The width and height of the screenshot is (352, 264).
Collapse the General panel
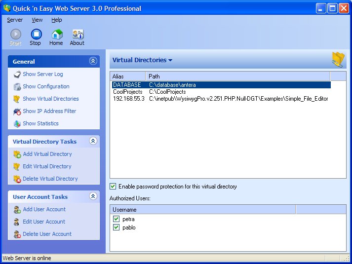[93, 61]
